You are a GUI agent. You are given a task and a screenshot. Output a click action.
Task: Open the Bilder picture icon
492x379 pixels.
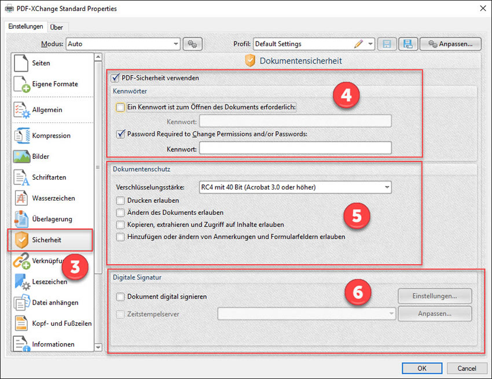click(x=21, y=157)
